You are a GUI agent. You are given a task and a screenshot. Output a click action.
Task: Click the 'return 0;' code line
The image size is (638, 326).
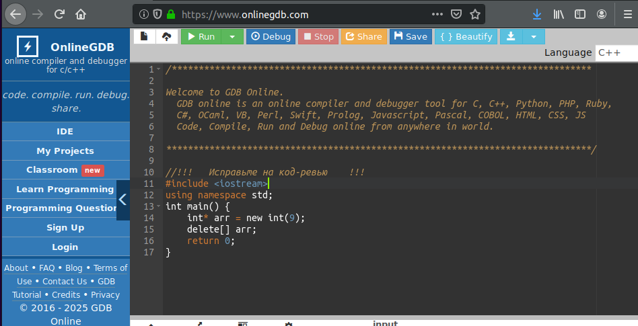(211, 241)
